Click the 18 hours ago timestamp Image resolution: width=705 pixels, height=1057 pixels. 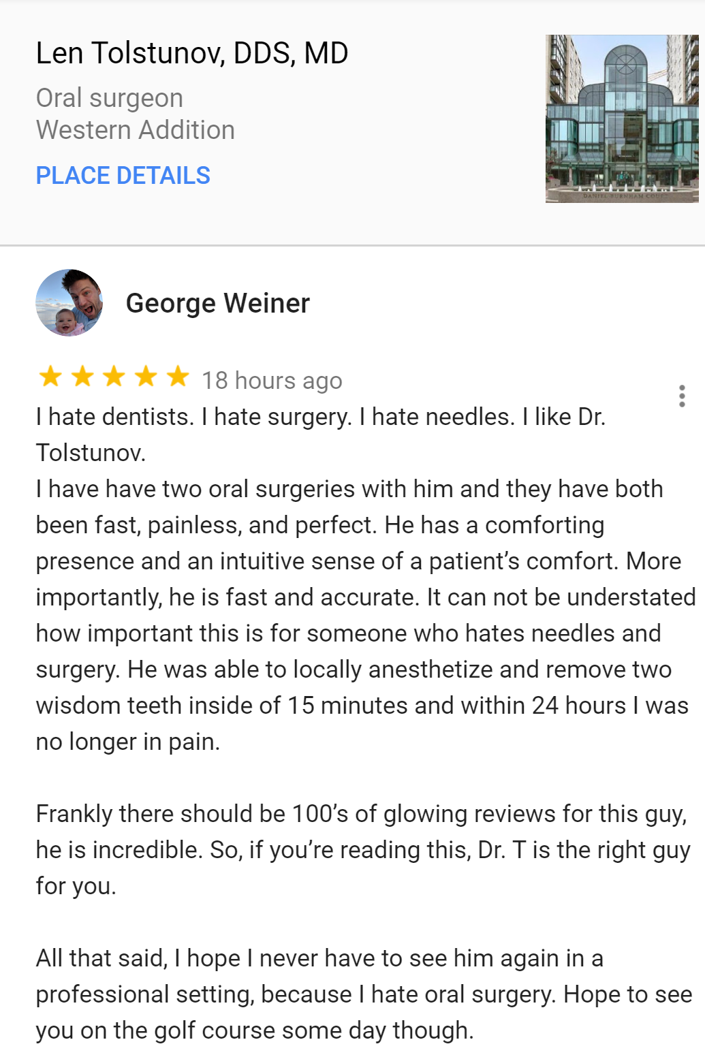point(272,380)
